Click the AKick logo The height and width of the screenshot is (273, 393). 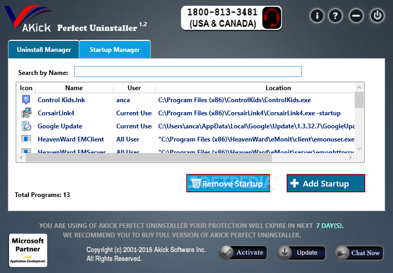coord(29,19)
